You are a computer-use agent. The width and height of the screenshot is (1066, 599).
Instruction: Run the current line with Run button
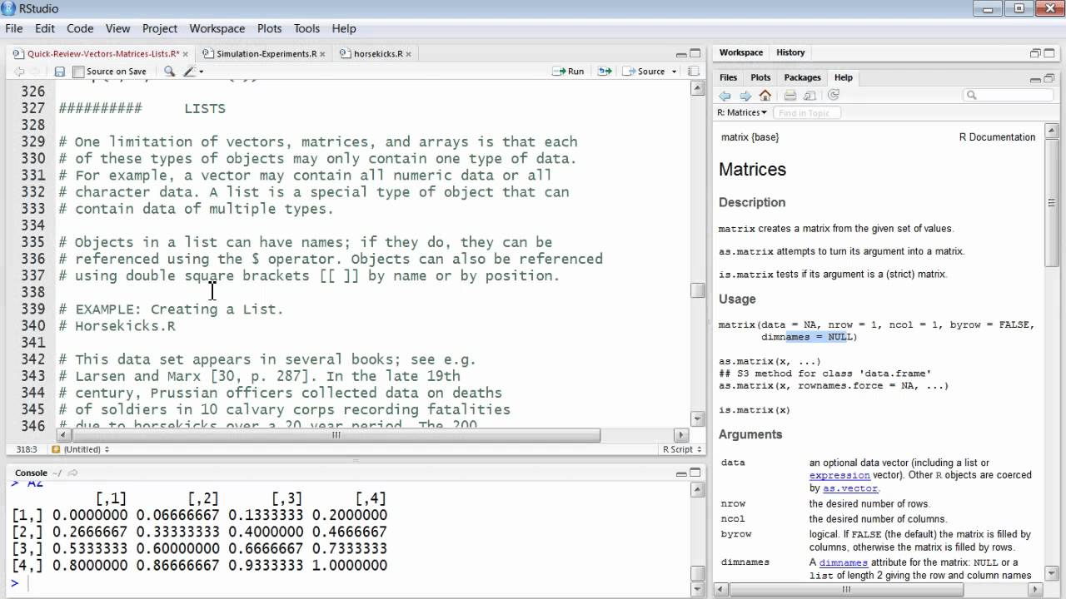click(x=569, y=72)
